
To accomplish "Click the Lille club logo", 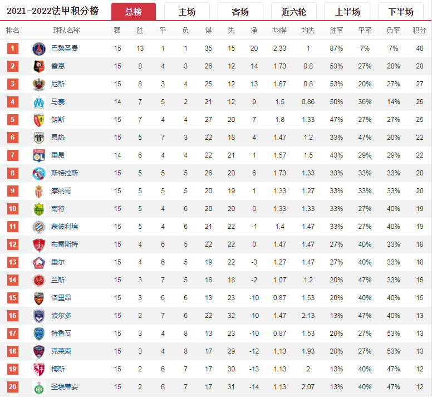I will coord(39,263).
